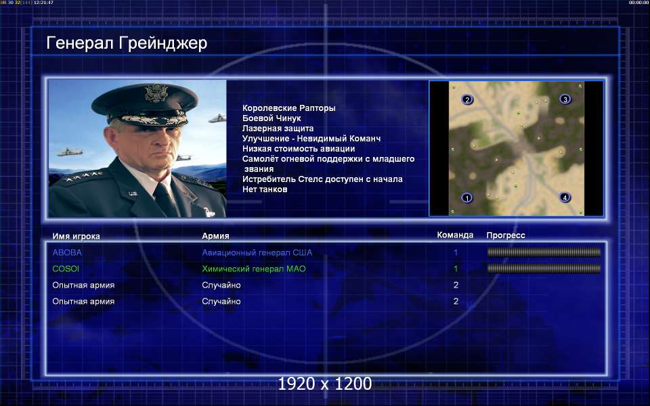Image resolution: width=650 pixels, height=406 pixels.
Task: Click timer 00:00:00 in top corner
Action: click(x=638, y=3)
